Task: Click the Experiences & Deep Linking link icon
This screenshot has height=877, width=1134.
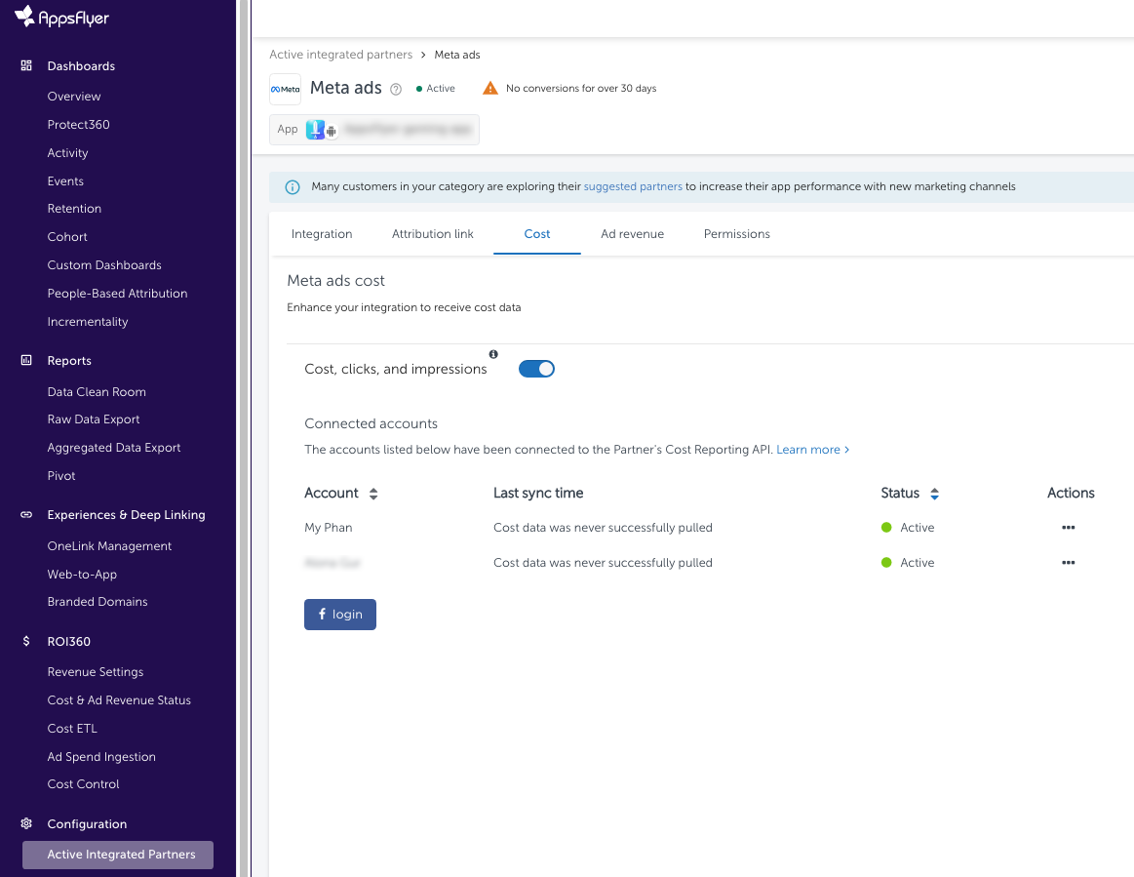Action: tap(26, 515)
